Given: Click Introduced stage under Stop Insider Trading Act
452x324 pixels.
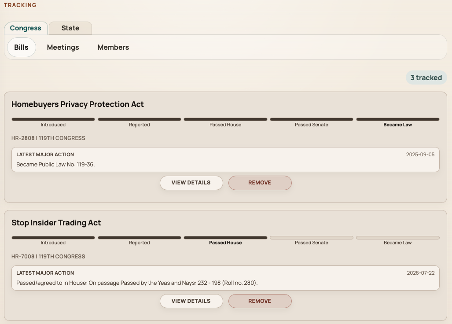Looking at the screenshot, I should [53, 241].
